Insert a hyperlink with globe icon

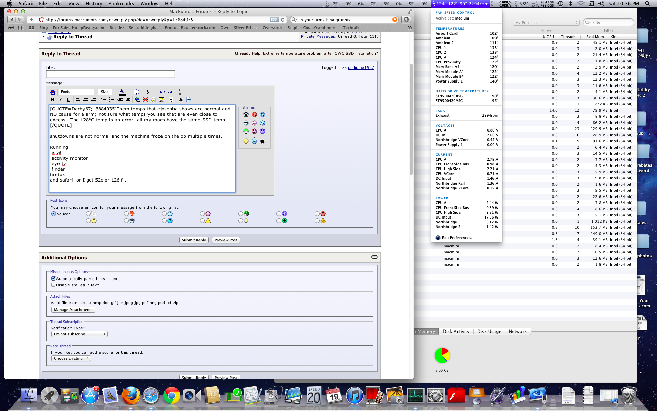point(137,100)
